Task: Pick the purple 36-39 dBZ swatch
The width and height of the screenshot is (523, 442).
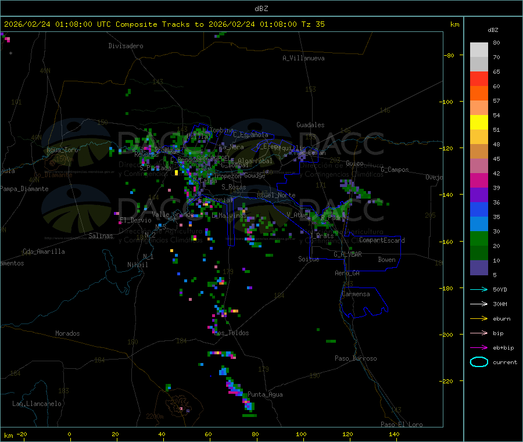Action: coord(479,195)
